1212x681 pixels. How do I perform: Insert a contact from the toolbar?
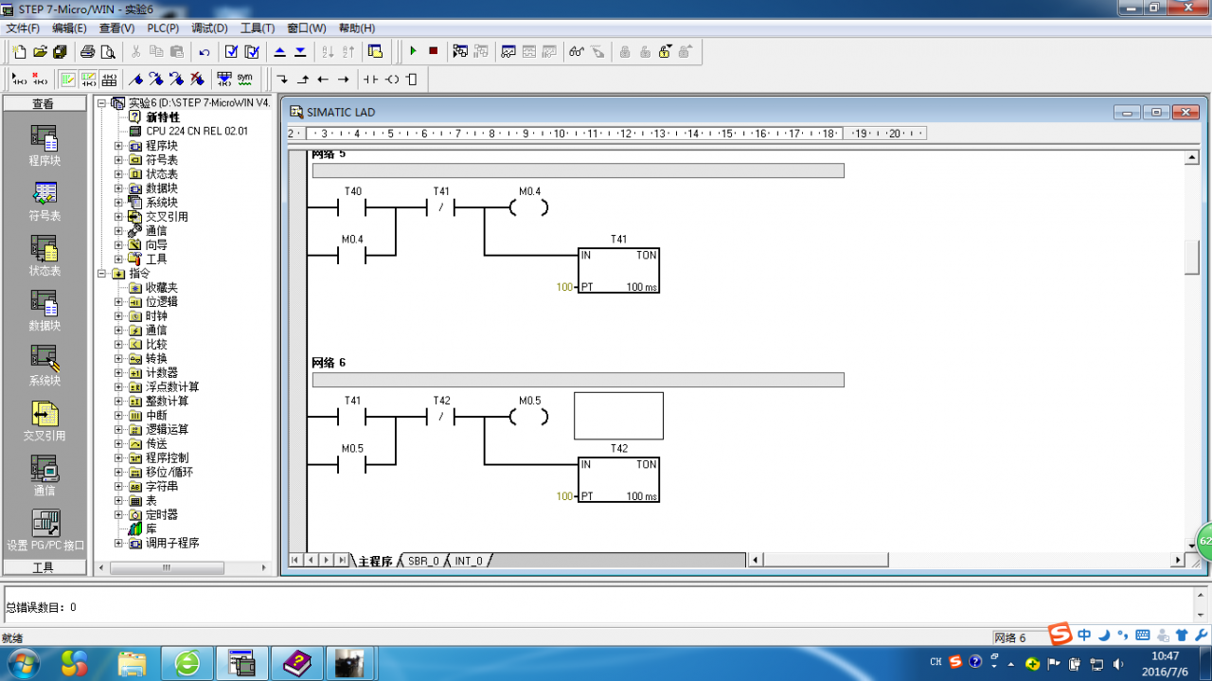pos(371,79)
